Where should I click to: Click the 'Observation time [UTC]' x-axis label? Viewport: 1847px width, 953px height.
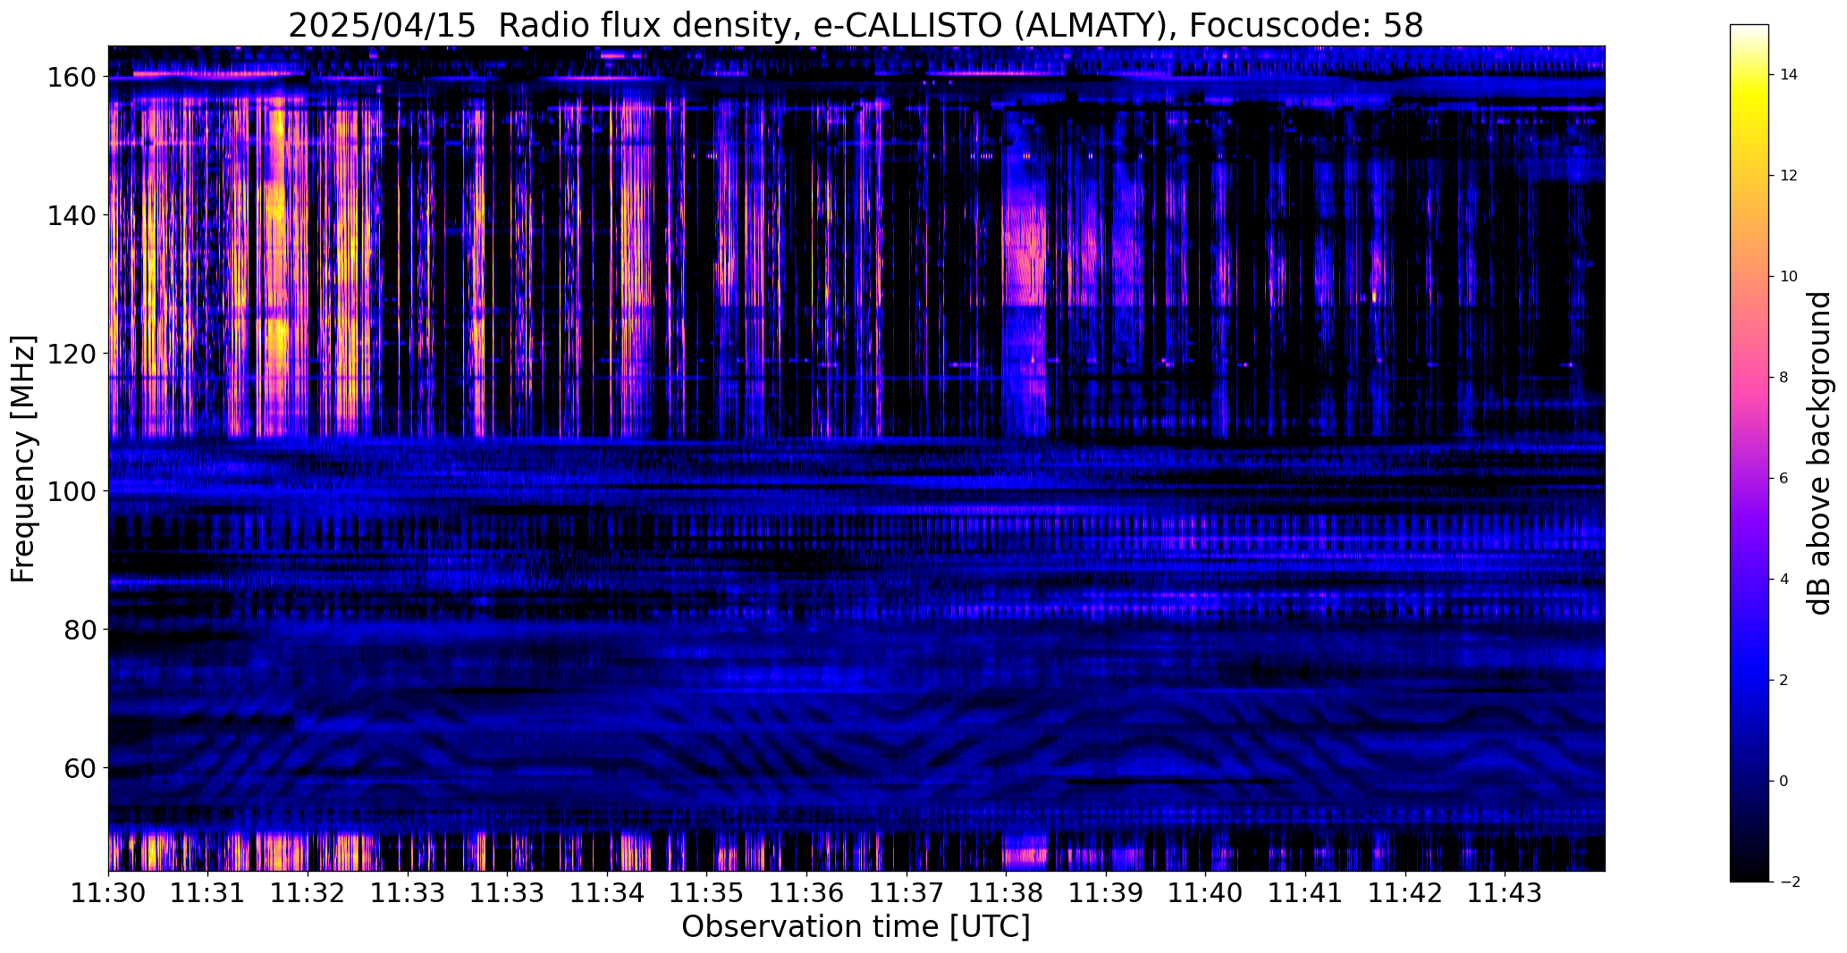(x=856, y=927)
